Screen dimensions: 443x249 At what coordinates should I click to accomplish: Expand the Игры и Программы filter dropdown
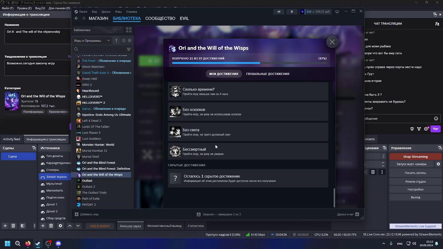point(92,40)
